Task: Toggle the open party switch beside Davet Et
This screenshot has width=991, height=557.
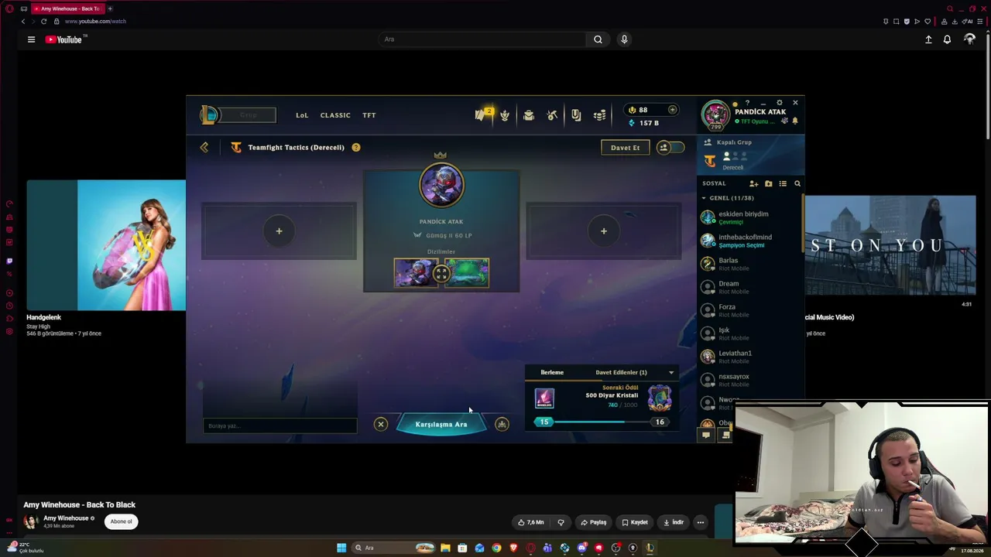Action: [x=670, y=147]
